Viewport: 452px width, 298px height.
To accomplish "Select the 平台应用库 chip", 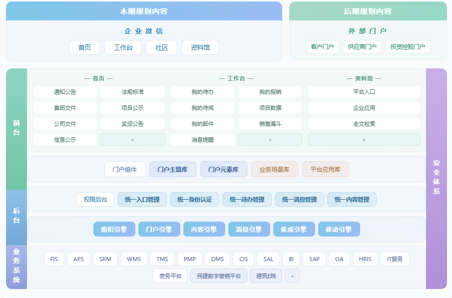I will 326,169.
